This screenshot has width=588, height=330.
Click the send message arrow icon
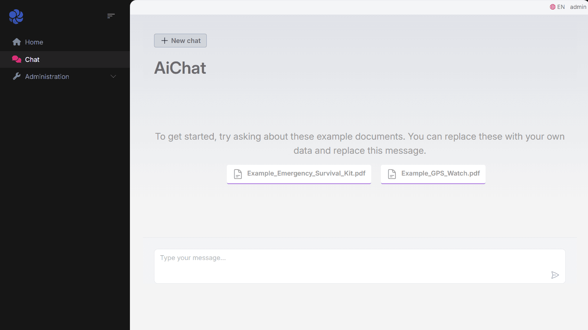point(555,275)
